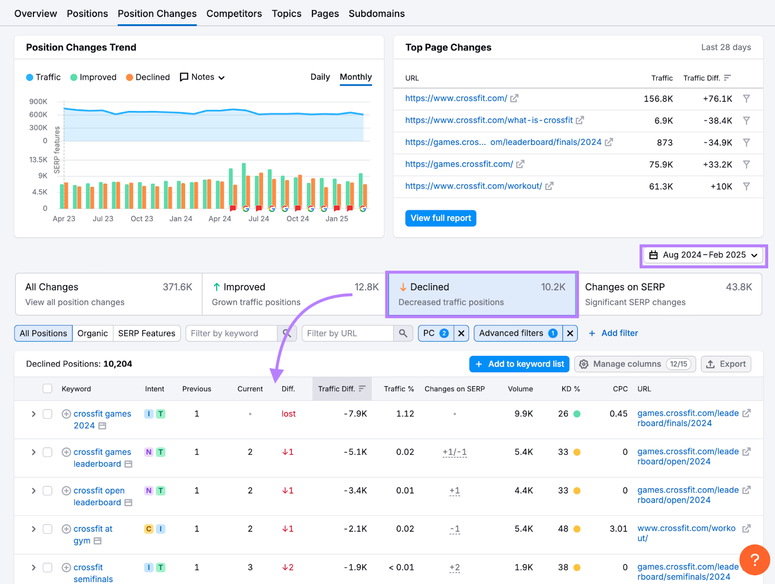
Task: Click inside the Filter by URL field
Action: [x=349, y=333]
